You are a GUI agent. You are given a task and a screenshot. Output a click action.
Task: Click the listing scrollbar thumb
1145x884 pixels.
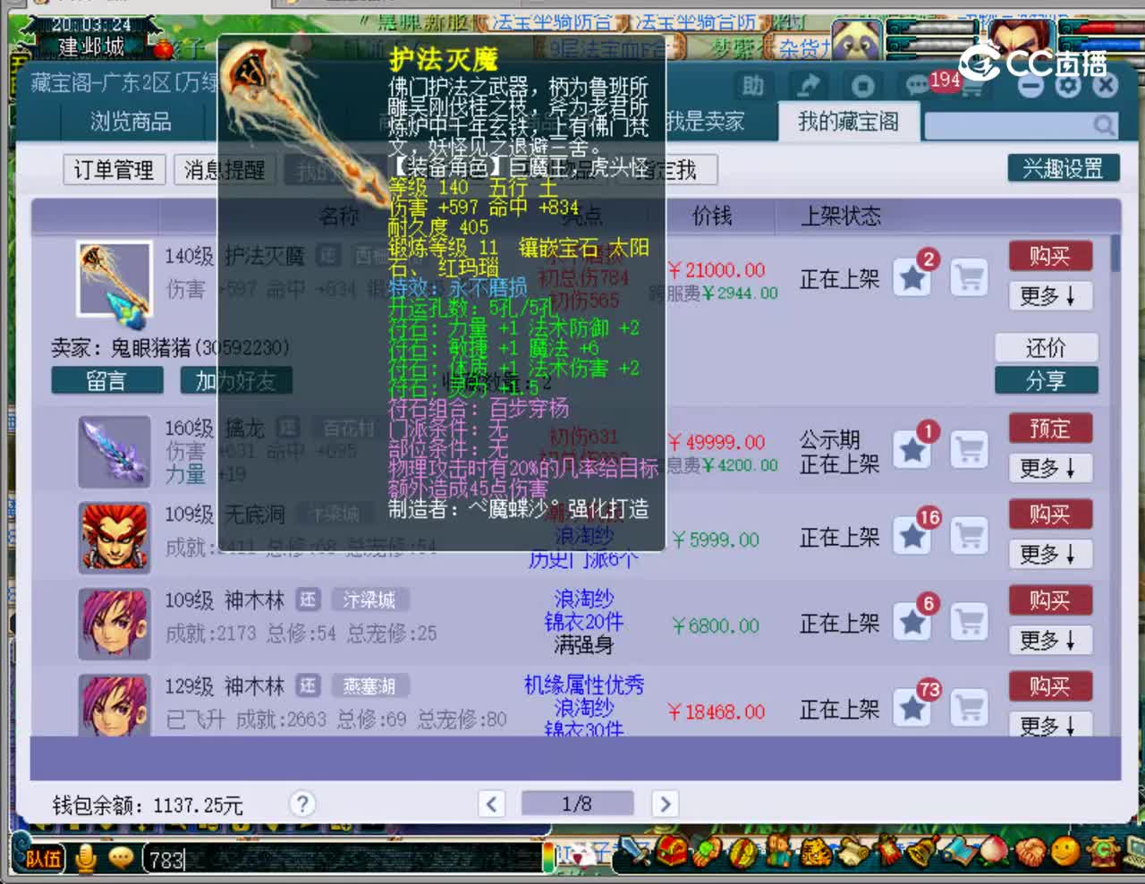pyautogui.click(x=1115, y=253)
